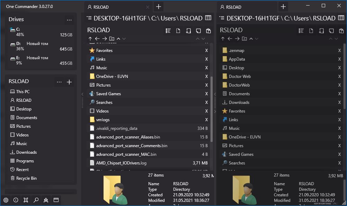Click the left pane vertical scrollbar
This screenshot has height=206, width=347.
(x=212, y=104)
